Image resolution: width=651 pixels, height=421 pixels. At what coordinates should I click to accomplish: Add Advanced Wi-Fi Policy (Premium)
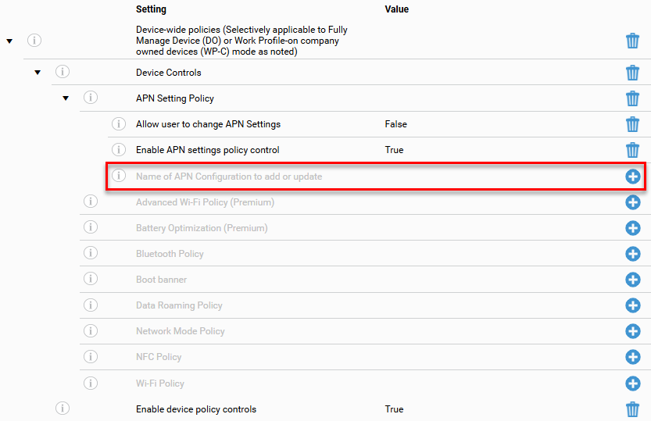click(x=633, y=202)
